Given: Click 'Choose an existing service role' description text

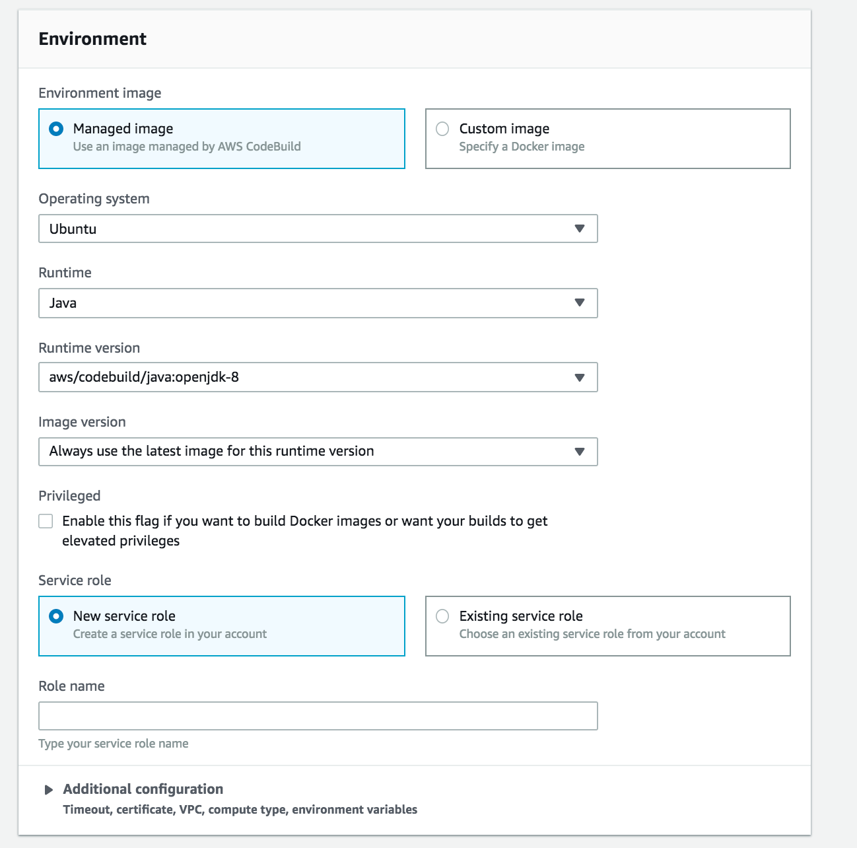Looking at the screenshot, I should (592, 634).
